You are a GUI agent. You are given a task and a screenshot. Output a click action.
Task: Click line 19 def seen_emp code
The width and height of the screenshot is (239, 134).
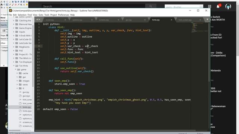(59, 81)
